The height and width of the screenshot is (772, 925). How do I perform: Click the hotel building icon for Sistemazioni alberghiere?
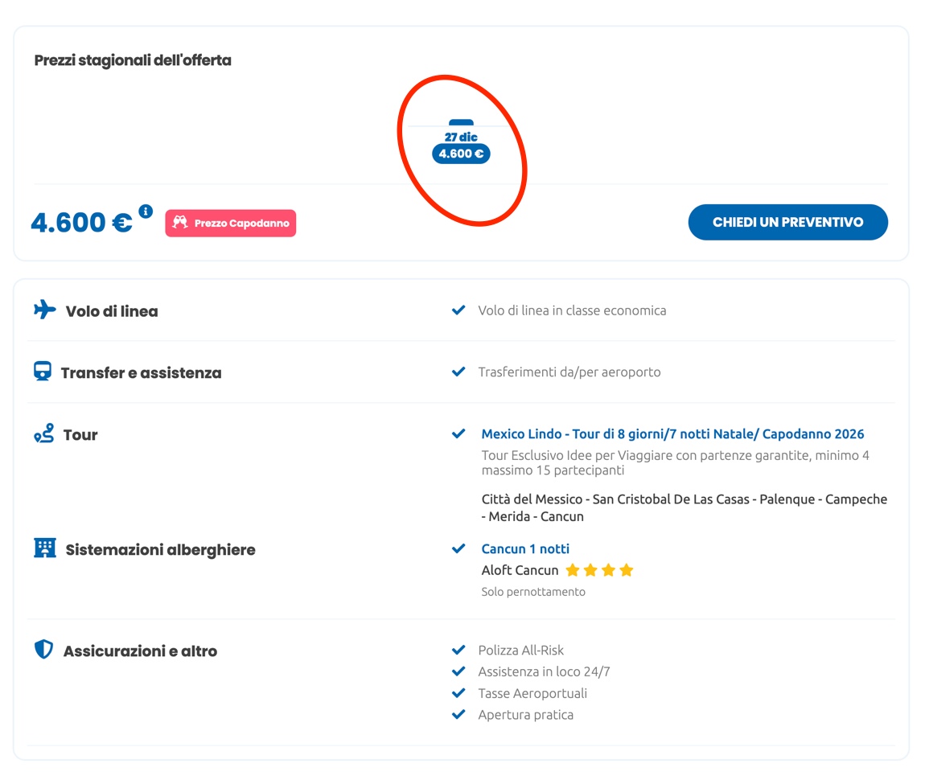tap(45, 548)
